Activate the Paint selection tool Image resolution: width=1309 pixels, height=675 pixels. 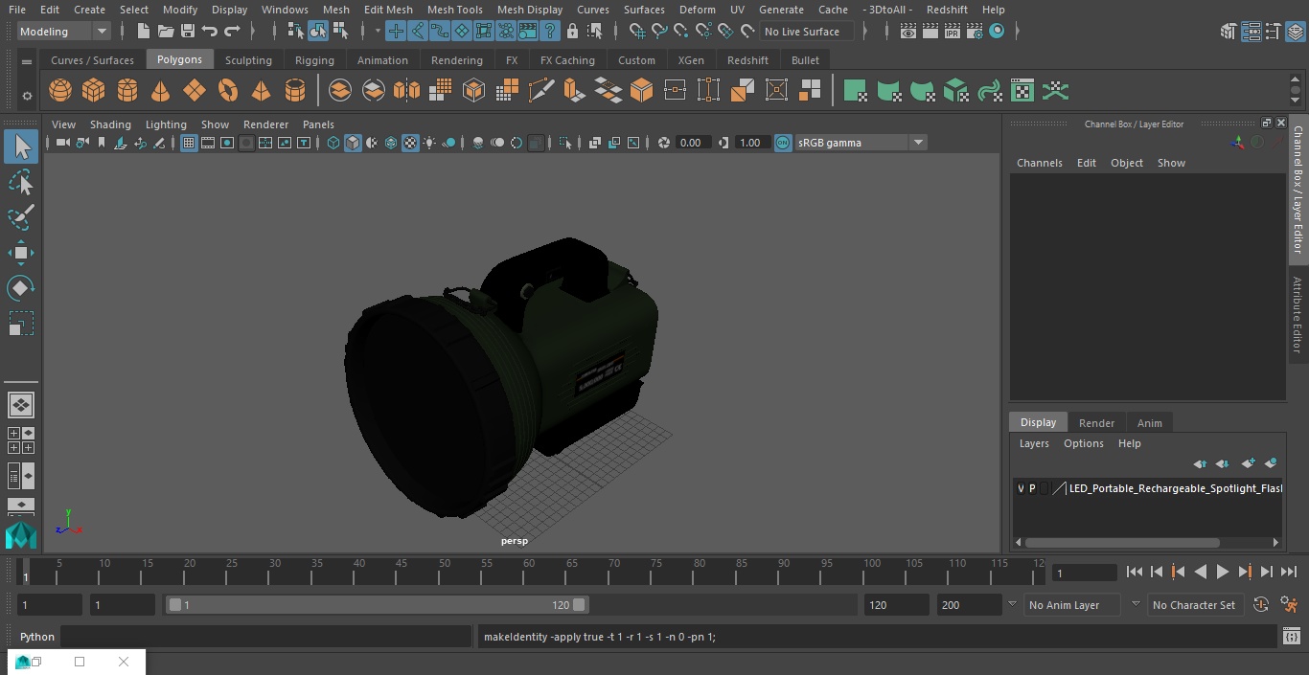click(21, 217)
